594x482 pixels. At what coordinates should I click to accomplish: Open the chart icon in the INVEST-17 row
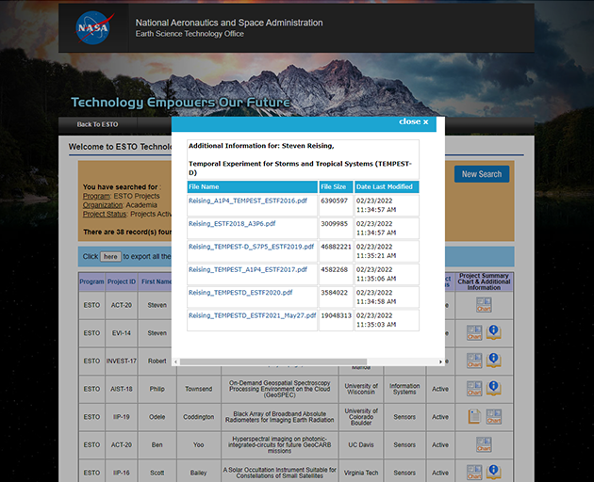[474, 361]
